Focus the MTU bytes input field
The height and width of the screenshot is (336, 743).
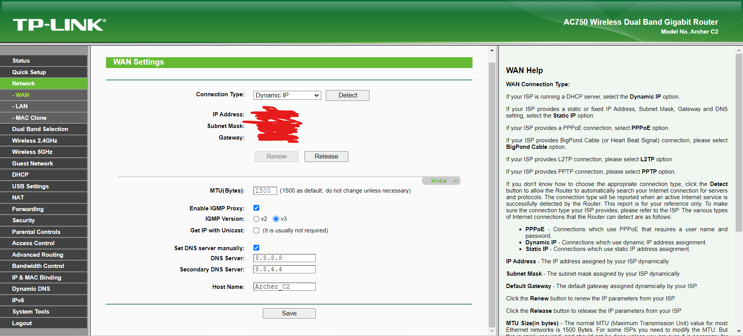[x=265, y=191]
